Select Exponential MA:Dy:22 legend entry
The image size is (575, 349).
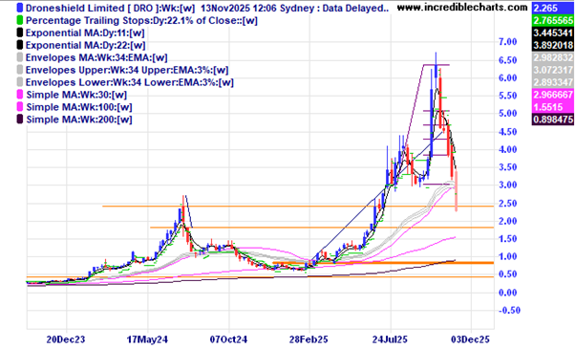tap(85, 45)
